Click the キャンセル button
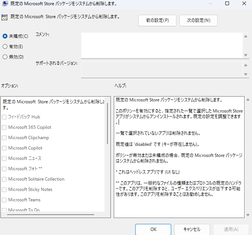 pyautogui.click(x=192, y=229)
